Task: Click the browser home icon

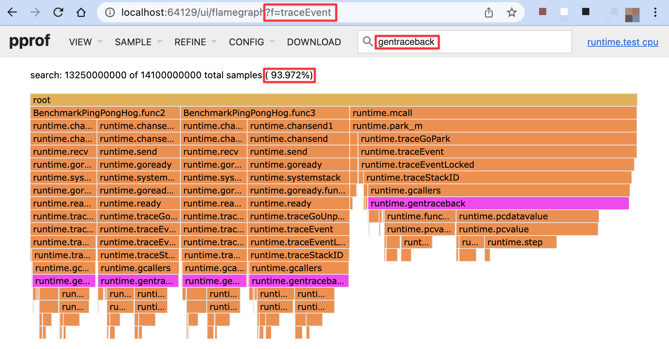Action: coord(81,12)
